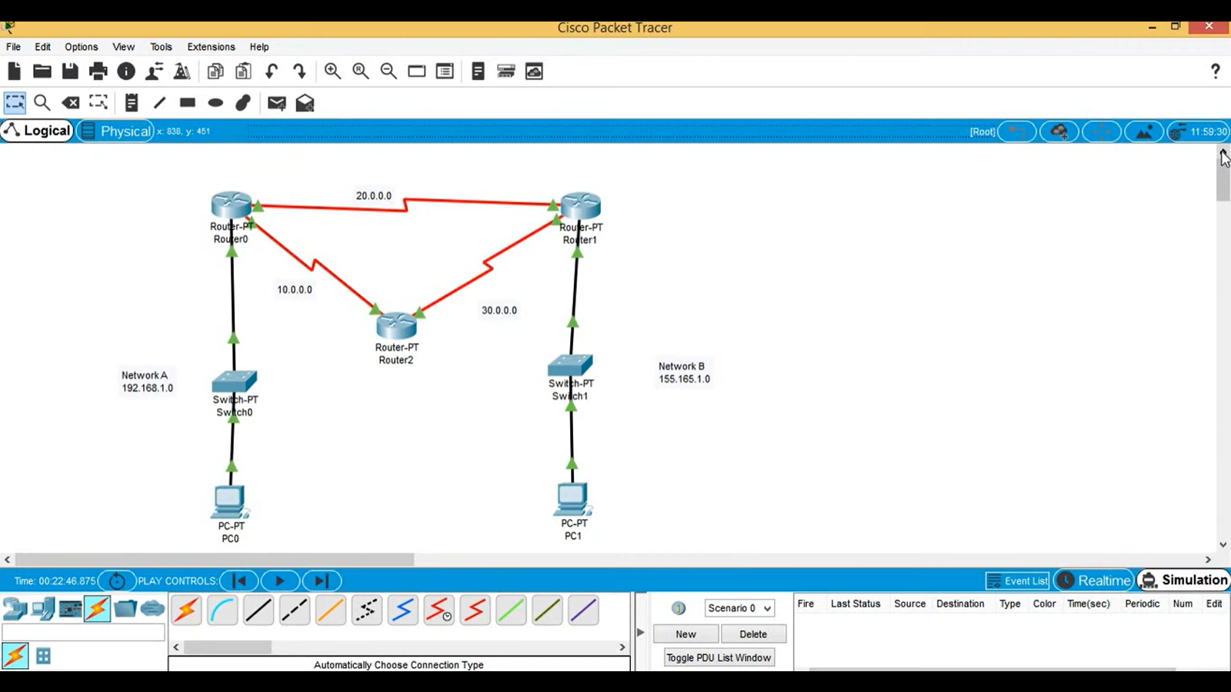Screen dimensions: 1231x692
Task: Go back one step in Play Controls
Action: 239,581
